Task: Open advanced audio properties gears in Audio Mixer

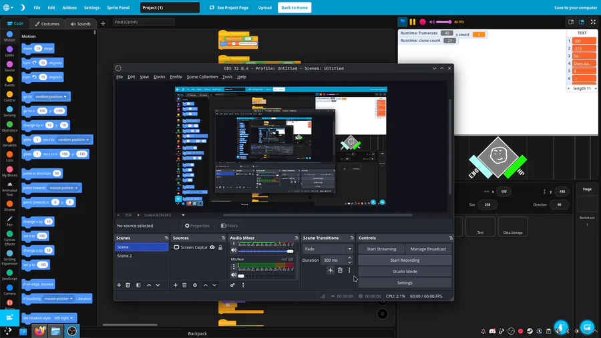Action: coord(232,285)
